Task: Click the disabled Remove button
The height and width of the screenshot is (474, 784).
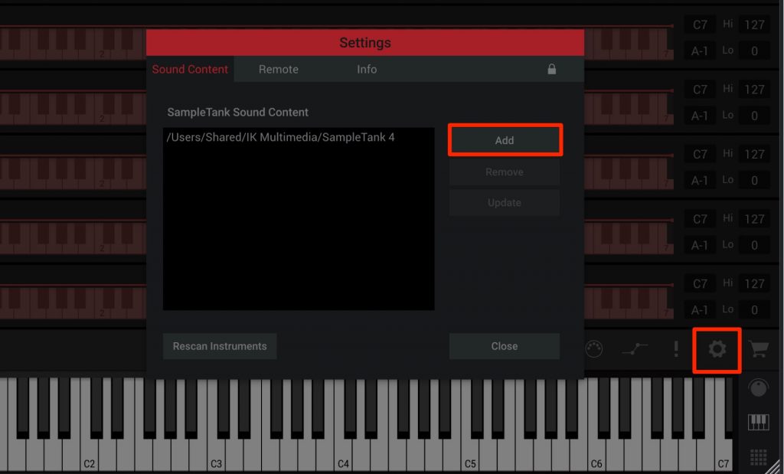Action: click(x=504, y=172)
